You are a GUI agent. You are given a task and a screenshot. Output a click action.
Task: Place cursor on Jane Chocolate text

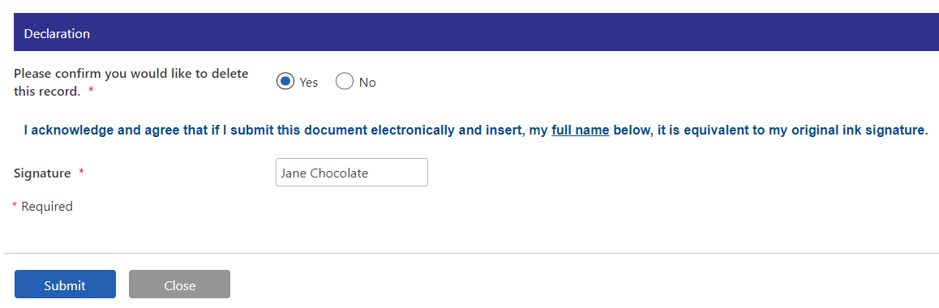(324, 173)
